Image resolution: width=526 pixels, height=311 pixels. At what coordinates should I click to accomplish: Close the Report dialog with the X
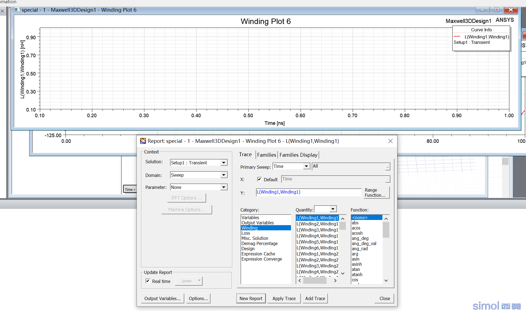point(390,141)
